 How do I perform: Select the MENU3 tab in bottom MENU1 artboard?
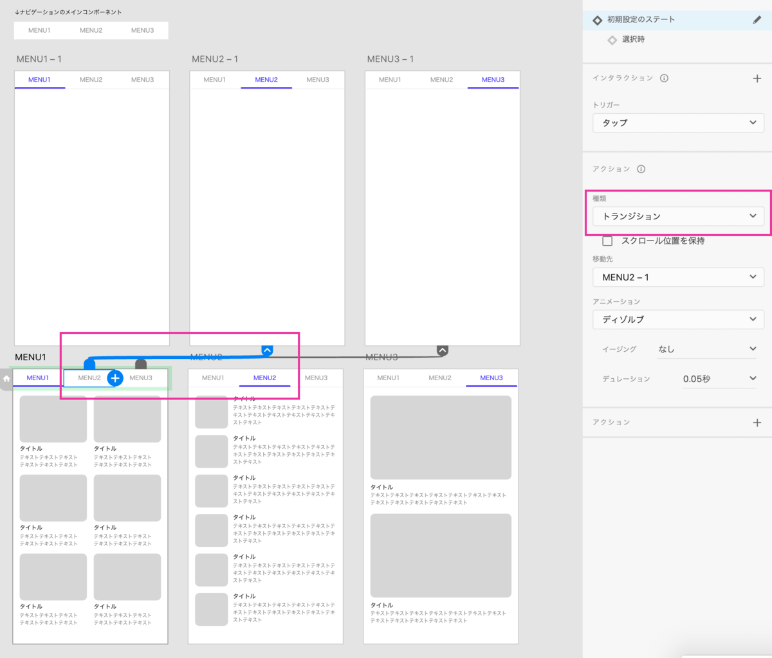tap(141, 378)
